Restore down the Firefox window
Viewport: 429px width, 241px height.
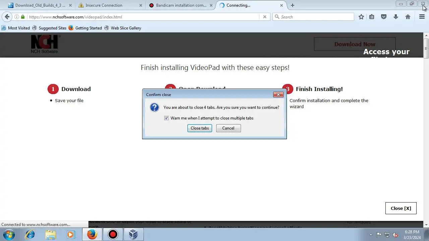[x=412, y=4]
